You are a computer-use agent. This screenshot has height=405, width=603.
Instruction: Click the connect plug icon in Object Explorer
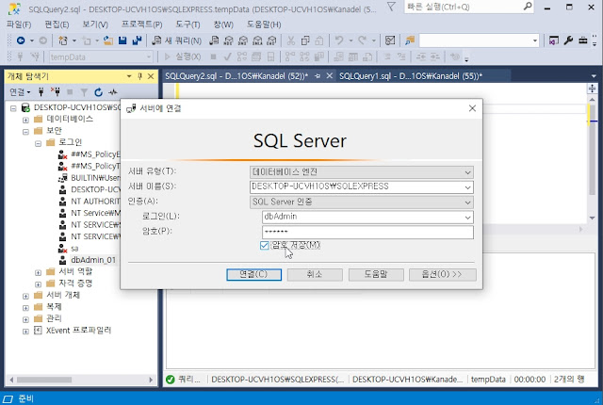coord(41,92)
